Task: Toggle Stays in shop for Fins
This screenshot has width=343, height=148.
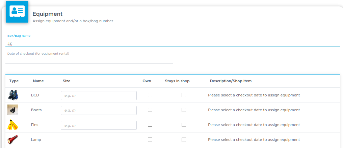Action: point(184,125)
